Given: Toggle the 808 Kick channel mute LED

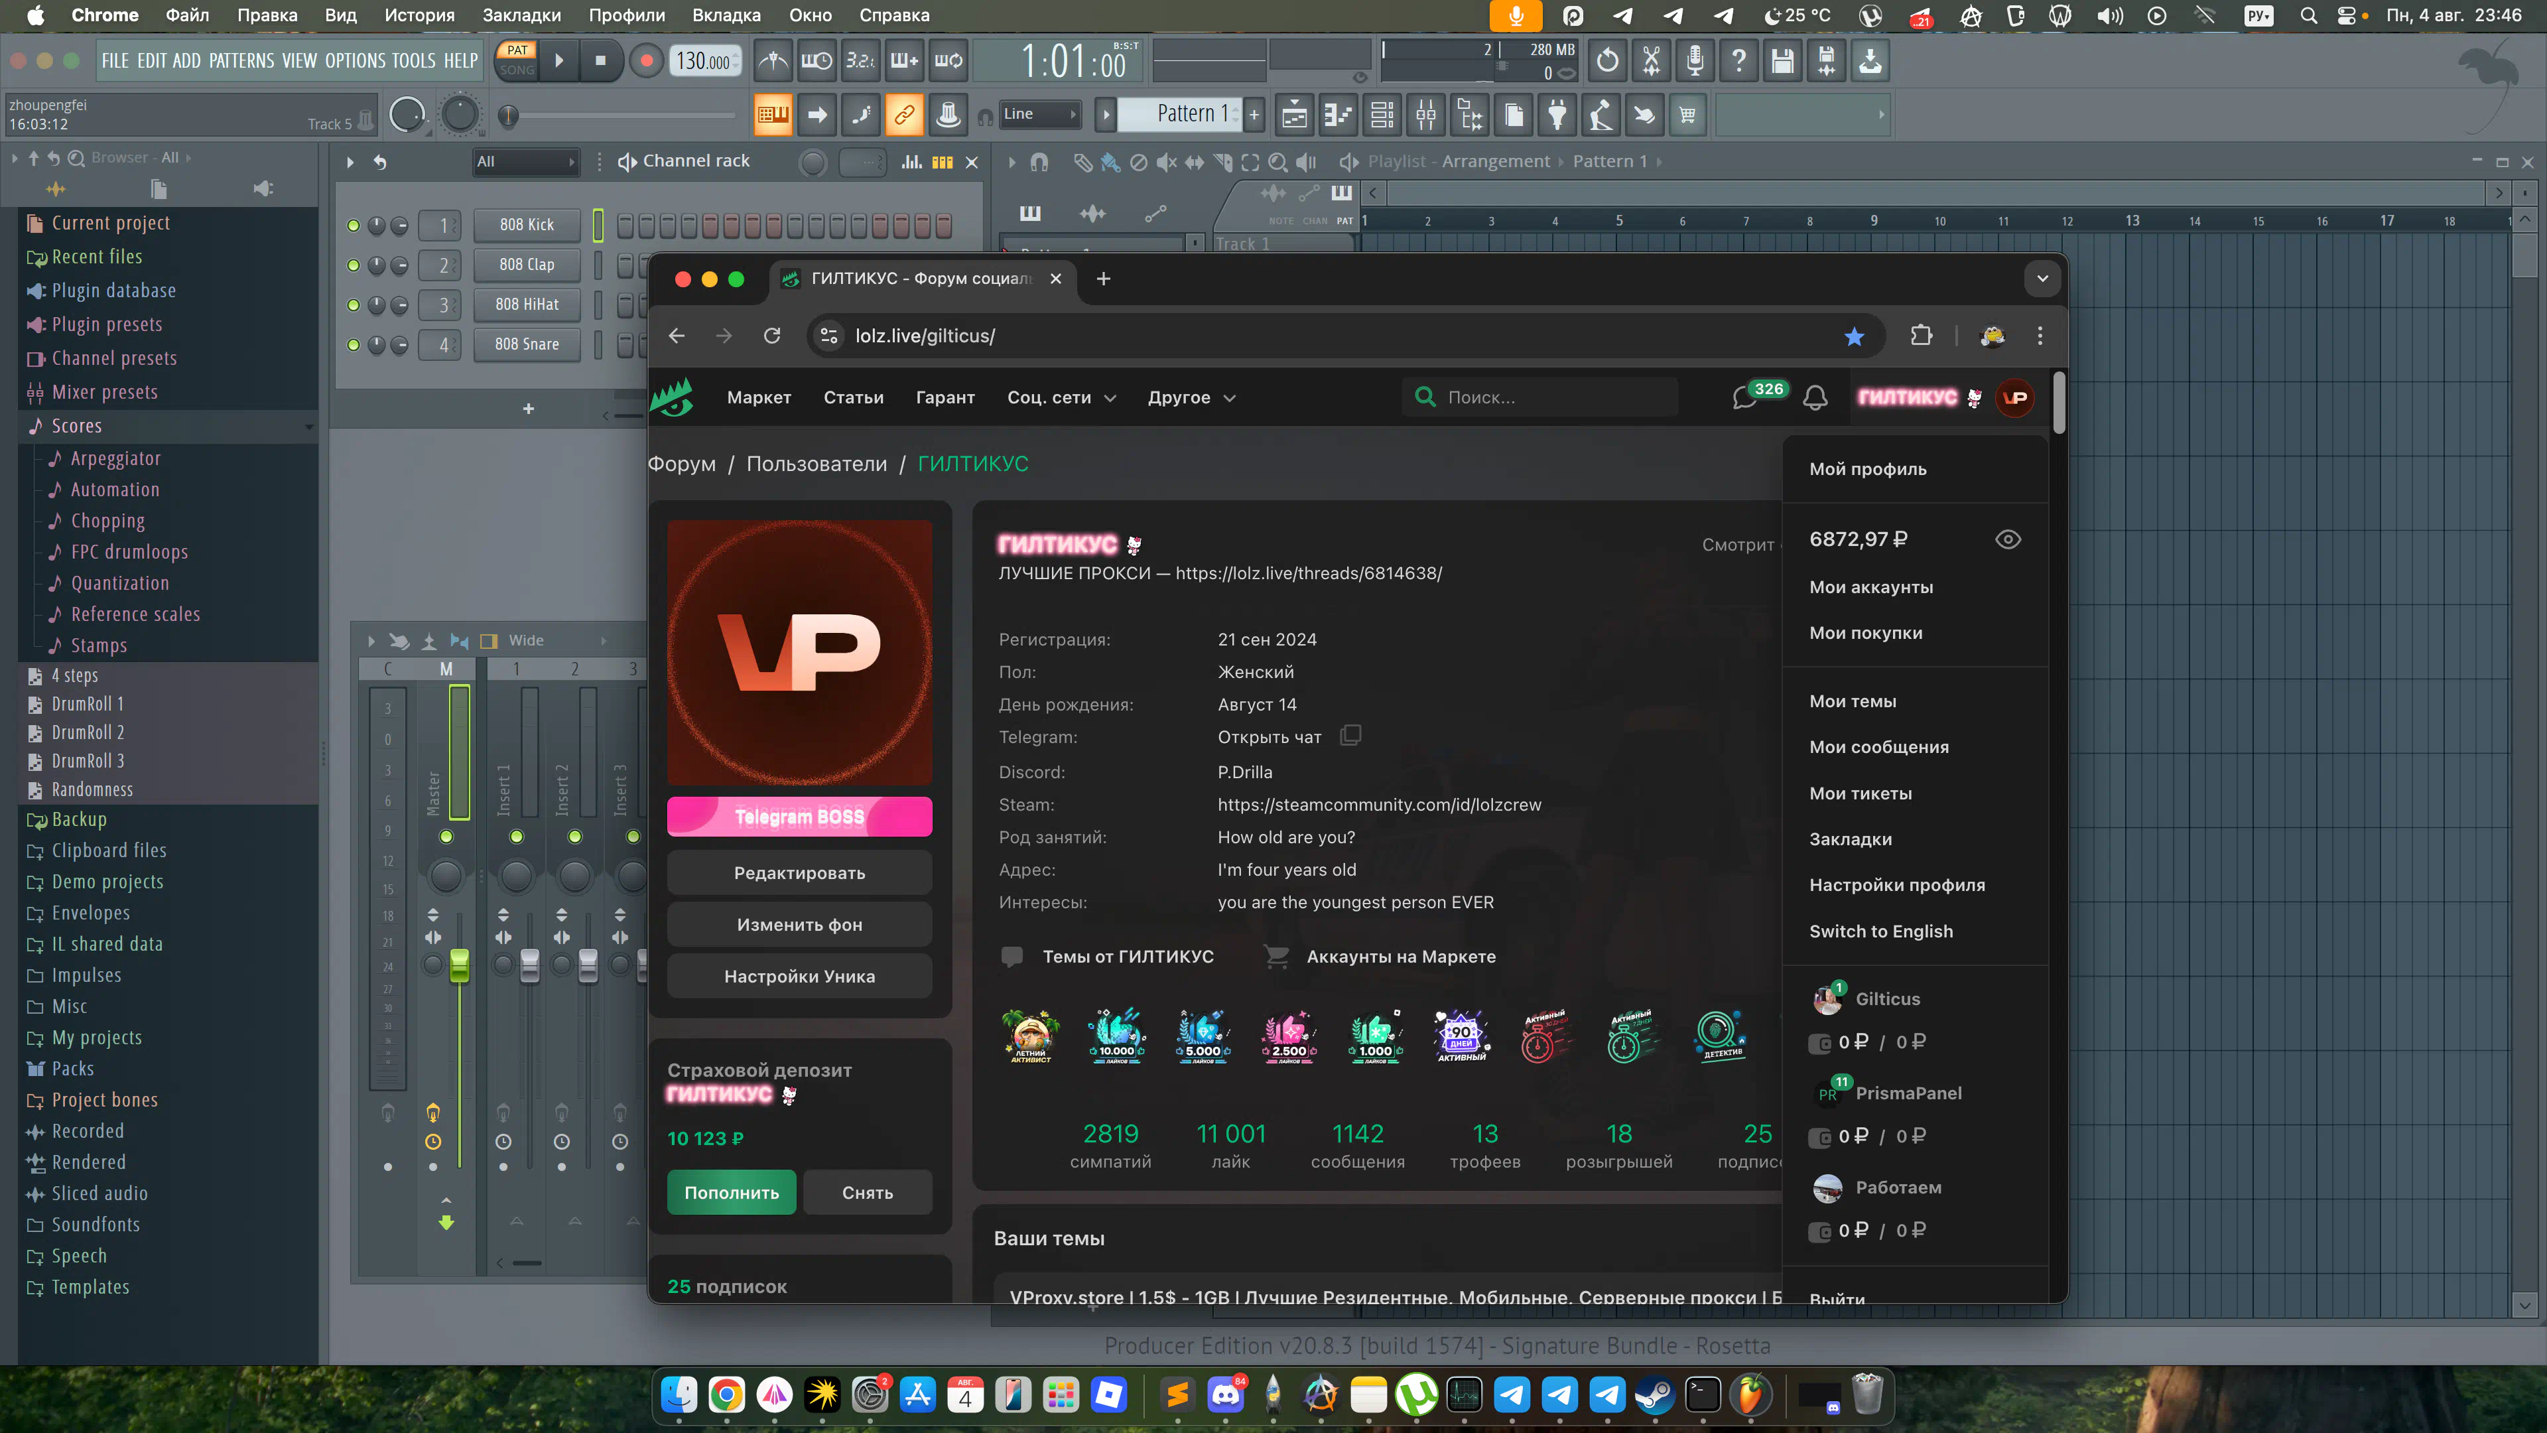Looking at the screenshot, I should 353,226.
